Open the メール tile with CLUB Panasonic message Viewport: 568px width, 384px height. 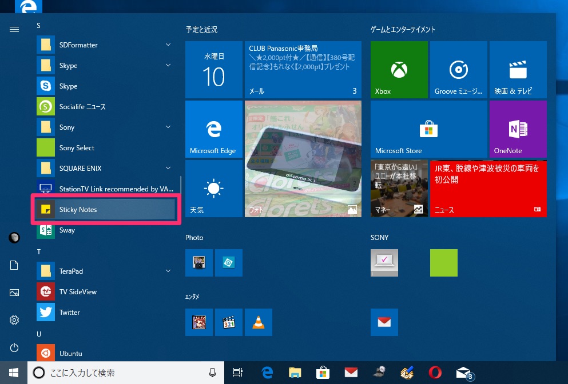[x=303, y=70]
